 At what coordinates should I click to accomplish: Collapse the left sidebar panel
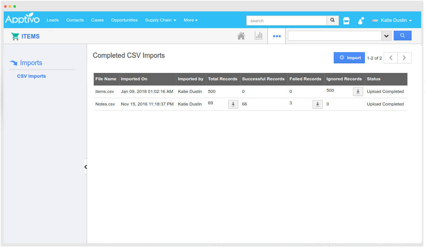pos(85,167)
